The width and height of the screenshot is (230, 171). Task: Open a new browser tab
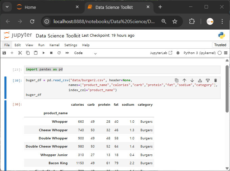[160, 7]
